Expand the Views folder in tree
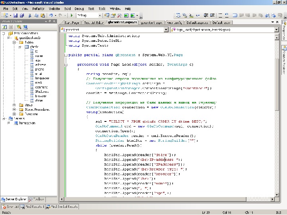The height and width of the screenshot is (215, 287). coord(14,105)
